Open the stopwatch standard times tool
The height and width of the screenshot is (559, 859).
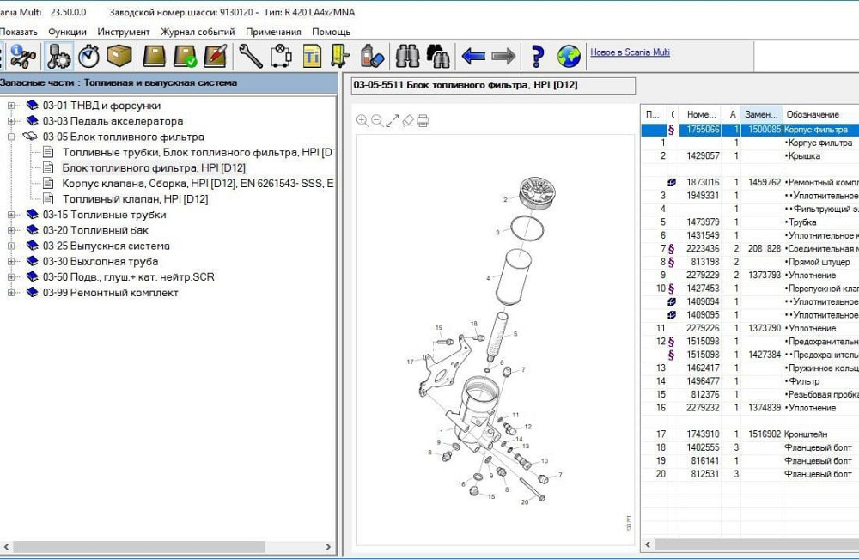click(x=89, y=57)
